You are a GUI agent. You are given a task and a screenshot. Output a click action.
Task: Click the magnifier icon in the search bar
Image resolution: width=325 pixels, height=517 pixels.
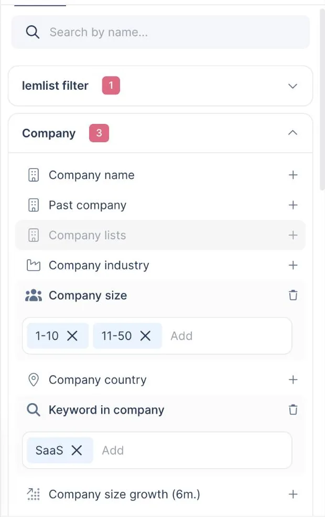[32, 33]
